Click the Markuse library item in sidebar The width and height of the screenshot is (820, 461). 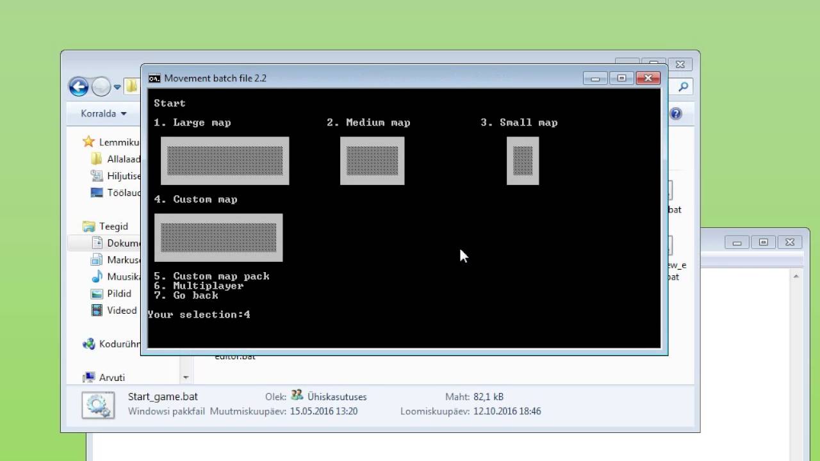tap(116, 259)
